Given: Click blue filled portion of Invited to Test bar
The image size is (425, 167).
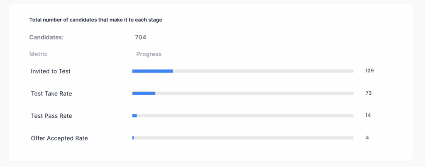Looking at the screenshot, I should [153, 71].
